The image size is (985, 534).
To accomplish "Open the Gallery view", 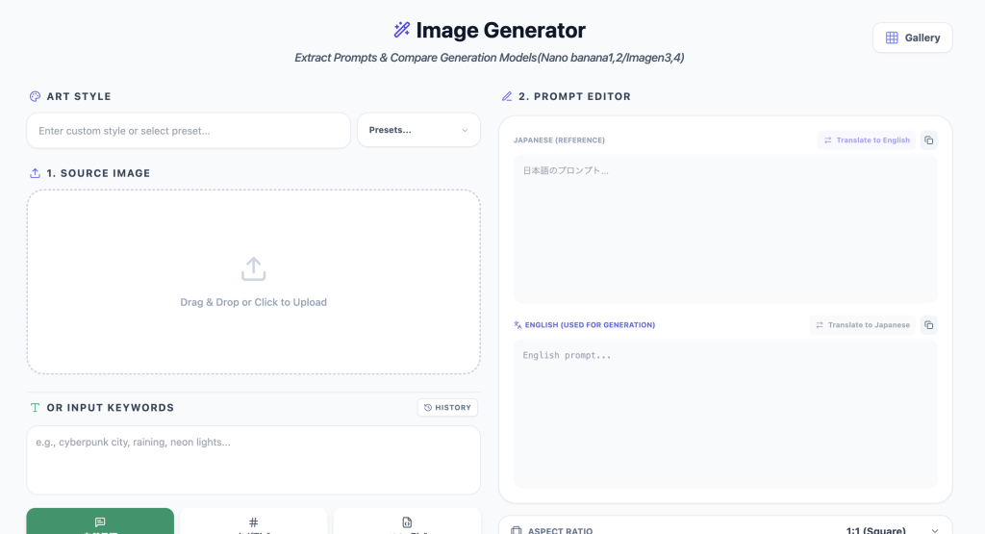I will point(912,38).
